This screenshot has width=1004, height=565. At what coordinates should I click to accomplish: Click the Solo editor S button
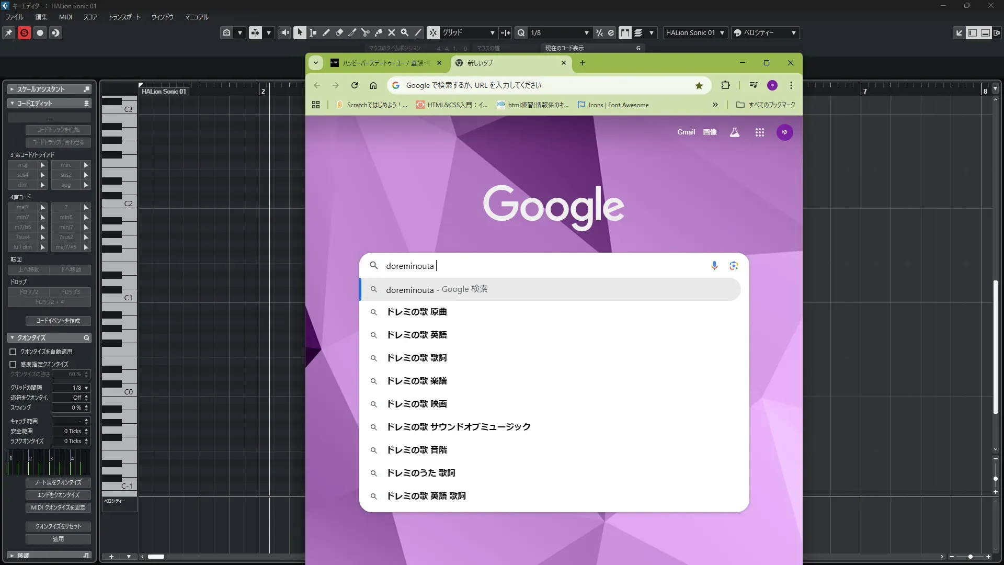click(x=24, y=33)
